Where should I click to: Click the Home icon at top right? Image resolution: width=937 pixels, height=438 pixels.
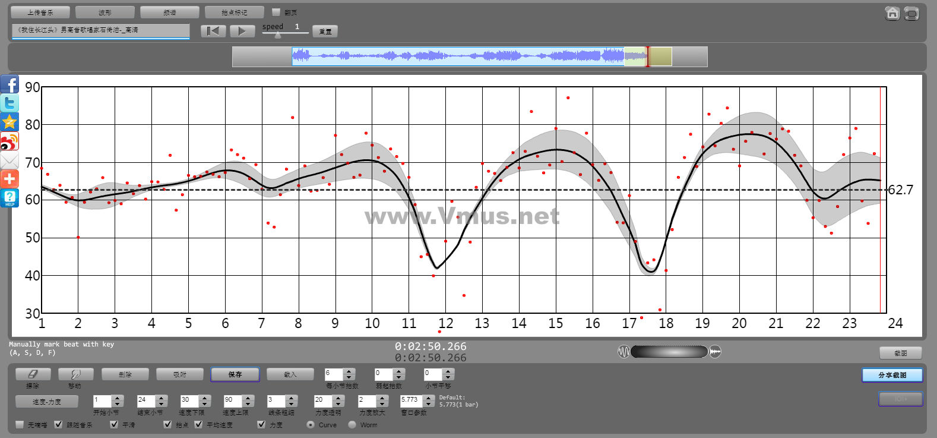click(892, 13)
